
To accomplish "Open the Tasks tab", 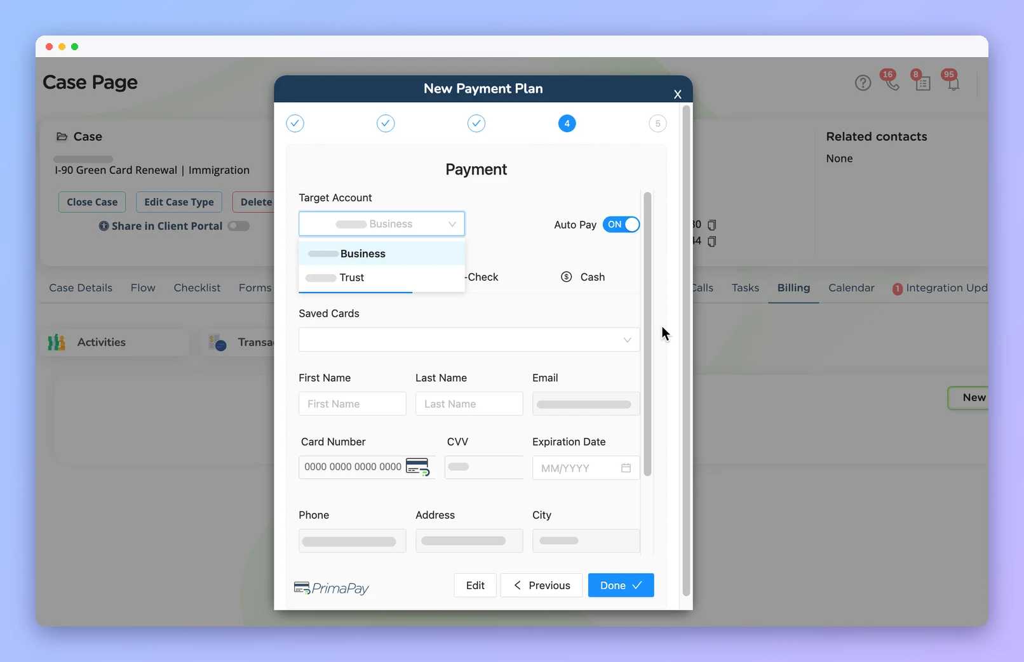I will pos(745,288).
